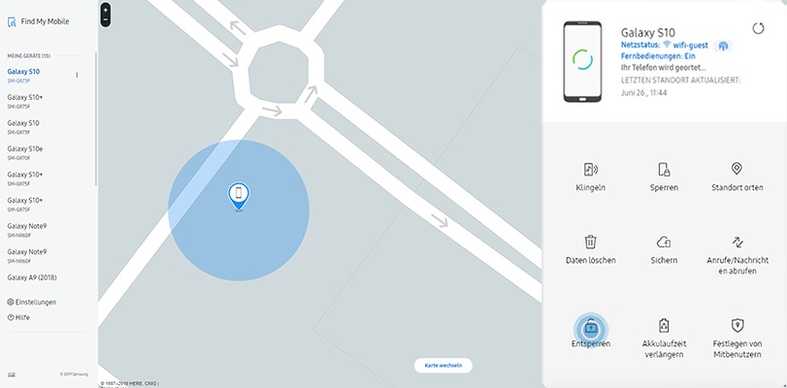
Task: Click the blue hotspot signal icon
Action: (722, 47)
